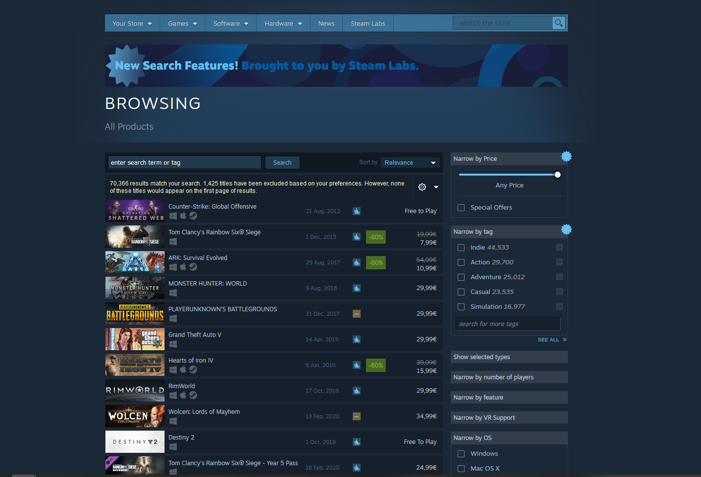Image resolution: width=701 pixels, height=477 pixels.
Task: Open the Games menu
Action: tap(182, 23)
